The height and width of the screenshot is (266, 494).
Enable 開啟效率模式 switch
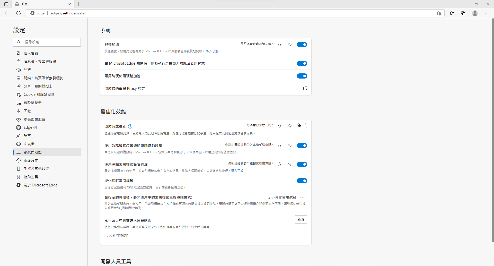pos(302,126)
